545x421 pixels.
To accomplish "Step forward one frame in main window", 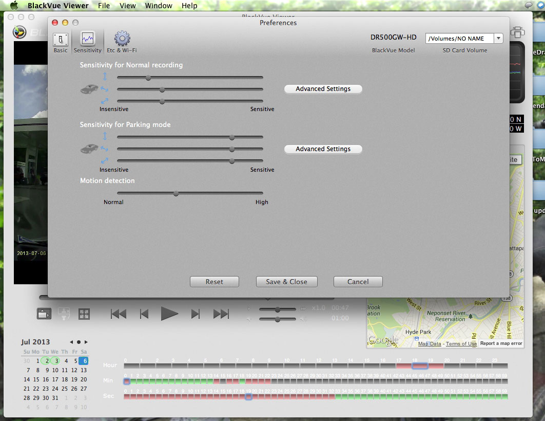I will [x=196, y=314].
